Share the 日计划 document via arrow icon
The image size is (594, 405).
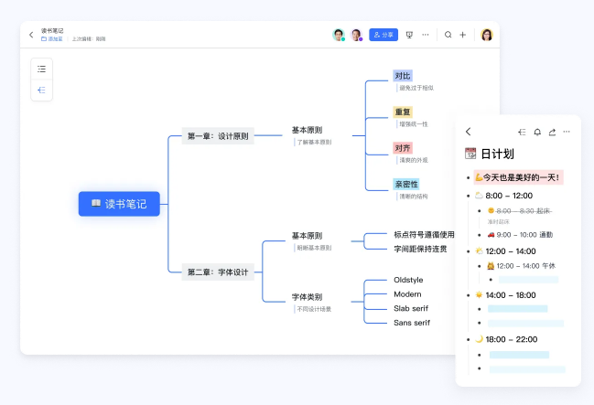(552, 132)
